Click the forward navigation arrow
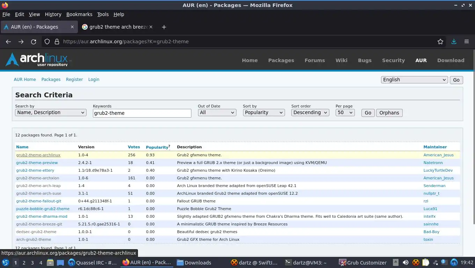This screenshot has width=475, height=268. [x=21, y=42]
